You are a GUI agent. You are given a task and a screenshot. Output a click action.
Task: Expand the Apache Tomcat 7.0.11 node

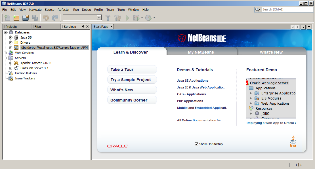pyautogui.click(x=11, y=63)
